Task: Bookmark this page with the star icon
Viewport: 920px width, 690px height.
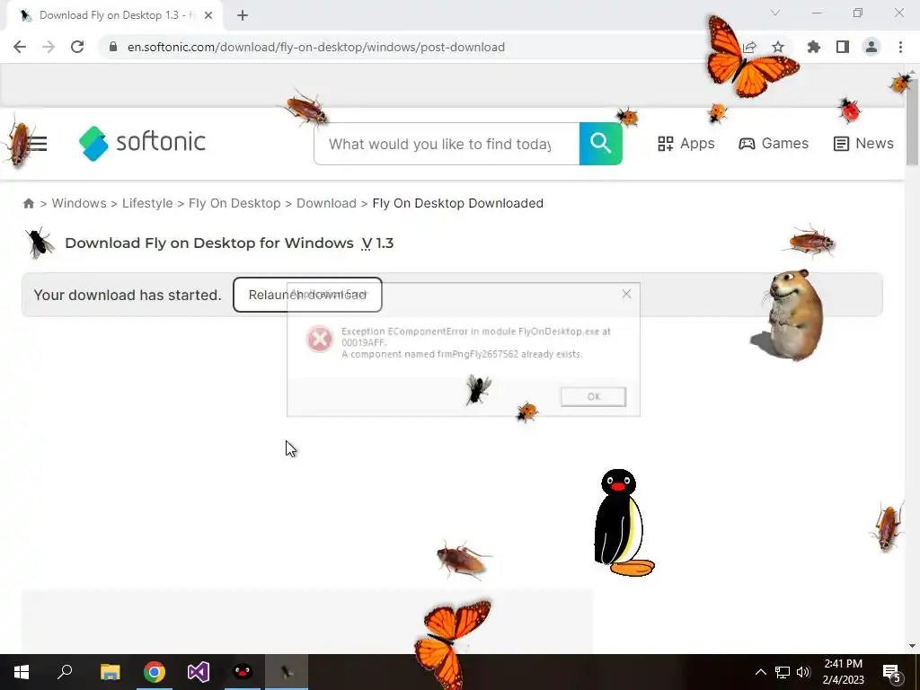Action: 777,47
